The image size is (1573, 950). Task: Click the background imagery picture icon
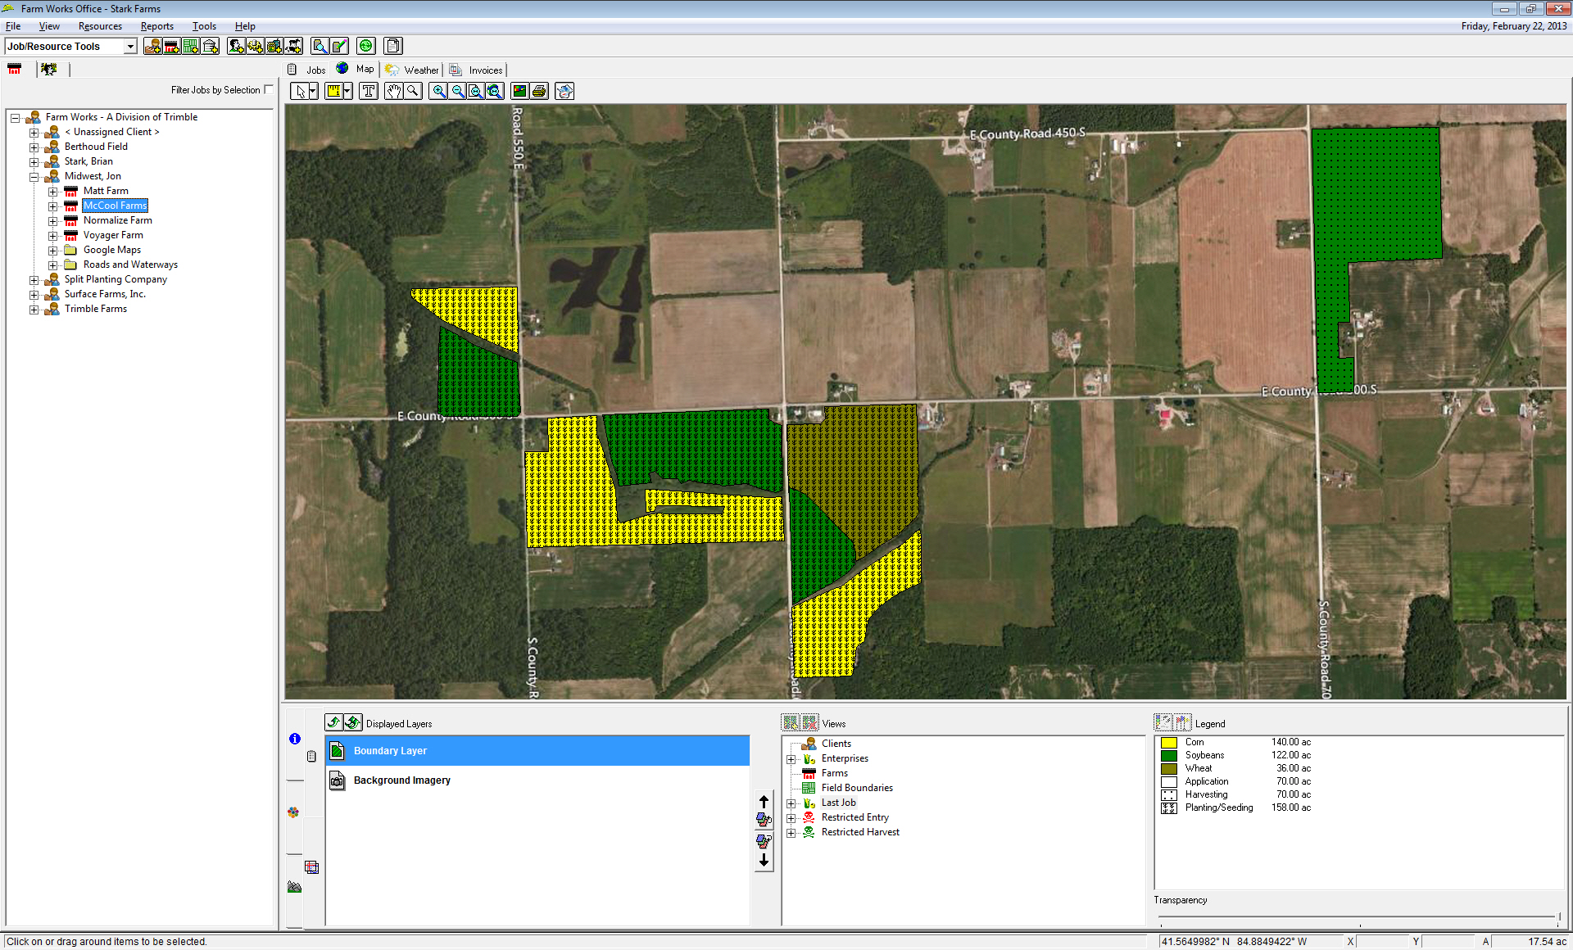519,91
